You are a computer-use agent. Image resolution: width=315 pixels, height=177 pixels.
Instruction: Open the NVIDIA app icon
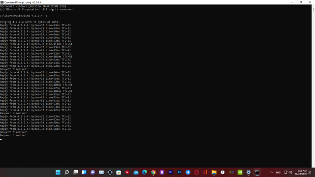click(240, 172)
